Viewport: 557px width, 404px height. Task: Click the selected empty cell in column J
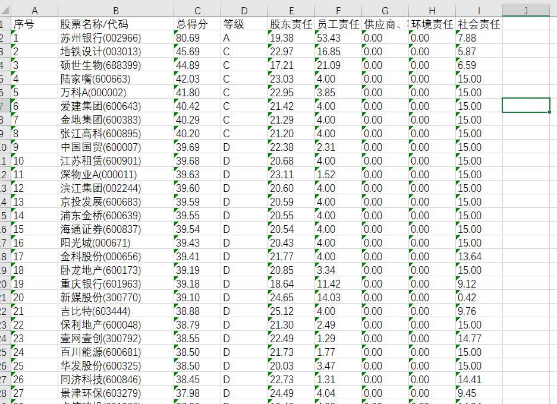[x=526, y=105]
